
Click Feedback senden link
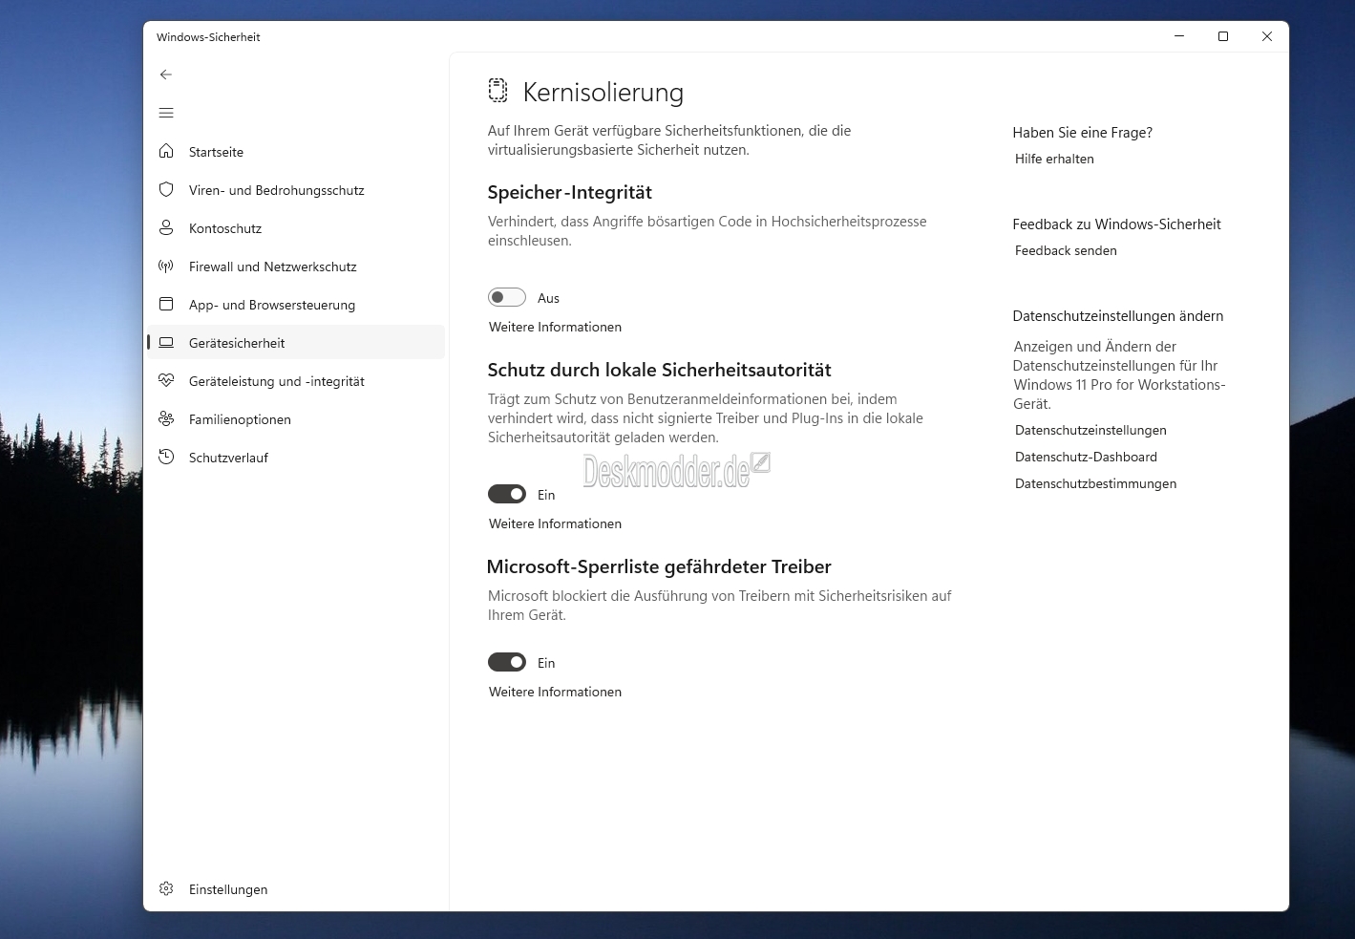(x=1066, y=250)
